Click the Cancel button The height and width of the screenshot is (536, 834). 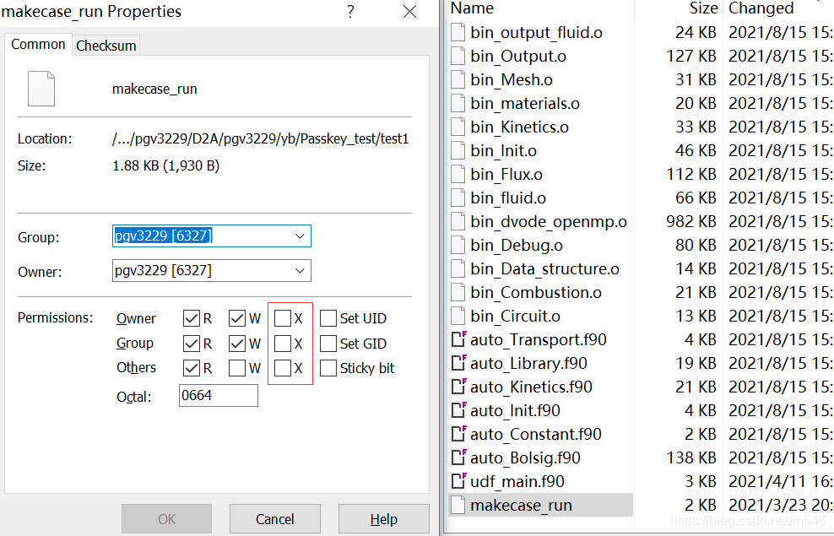pos(274,519)
